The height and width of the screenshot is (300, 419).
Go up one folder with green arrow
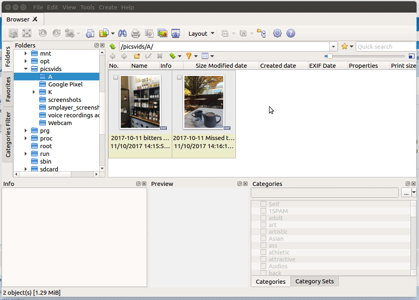pos(113,47)
